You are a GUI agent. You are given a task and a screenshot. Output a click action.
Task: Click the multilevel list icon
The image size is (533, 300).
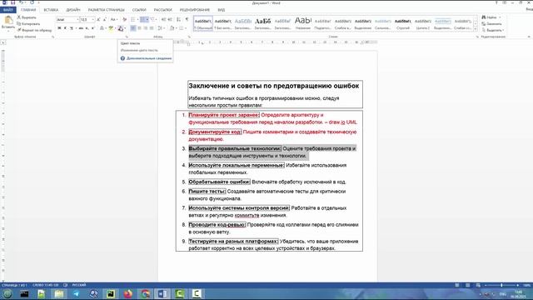point(152,19)
